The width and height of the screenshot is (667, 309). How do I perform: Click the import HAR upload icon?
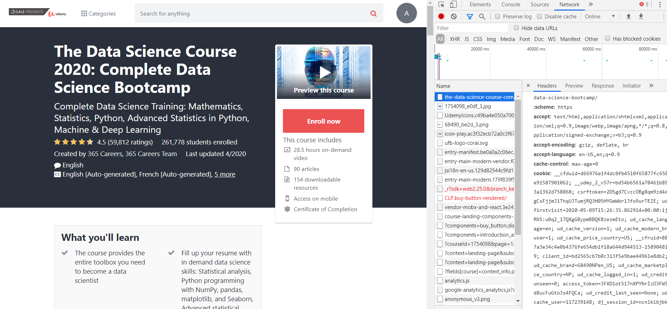[x=628, y=16]
